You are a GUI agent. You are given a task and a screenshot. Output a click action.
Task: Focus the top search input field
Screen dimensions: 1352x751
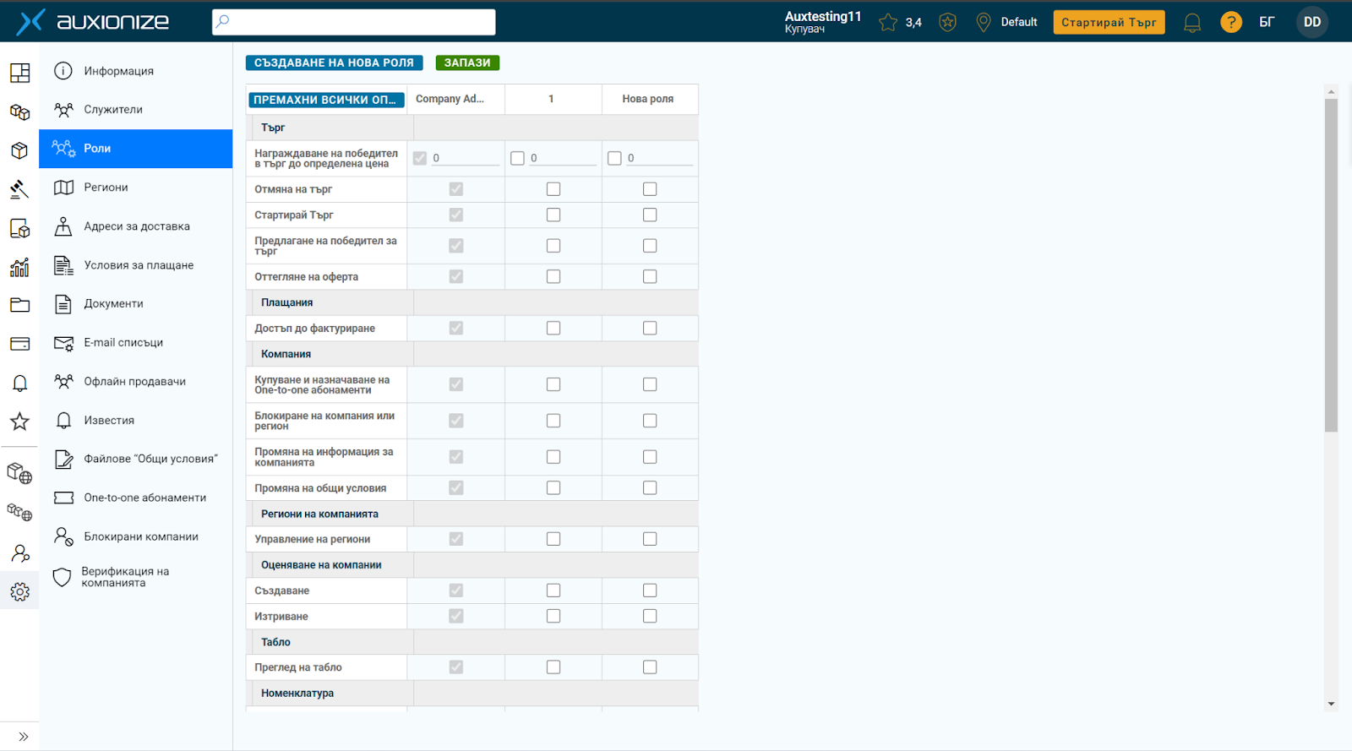point(353,22)
